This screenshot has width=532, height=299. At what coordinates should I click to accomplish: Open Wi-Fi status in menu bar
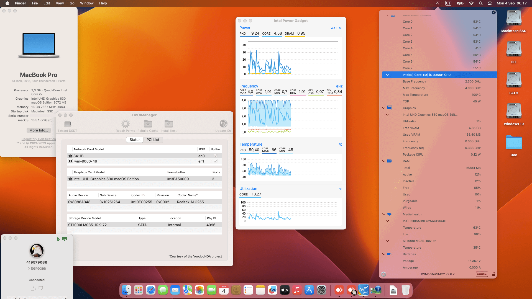tap(471, 3)
